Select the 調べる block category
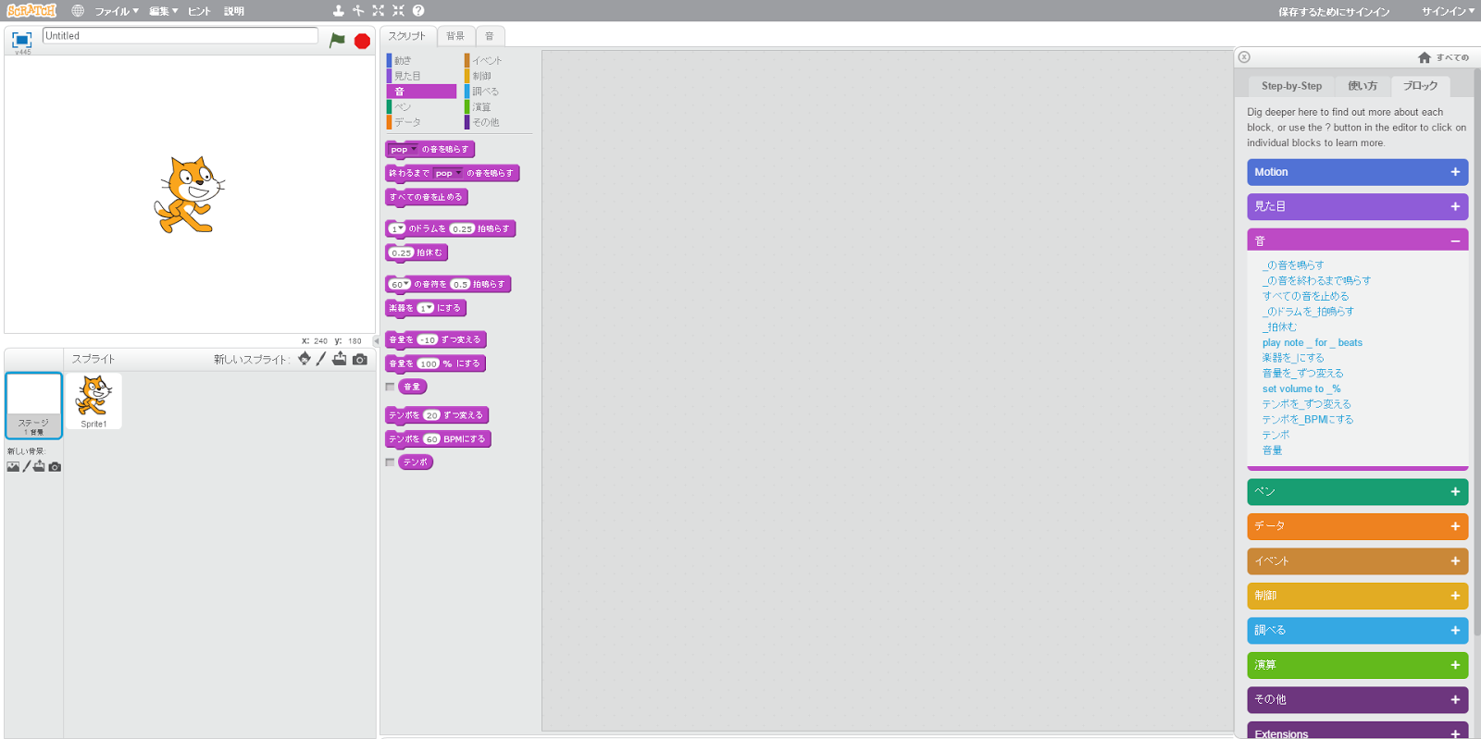The width and height of the screenshot is (1481, 739). 499,92
